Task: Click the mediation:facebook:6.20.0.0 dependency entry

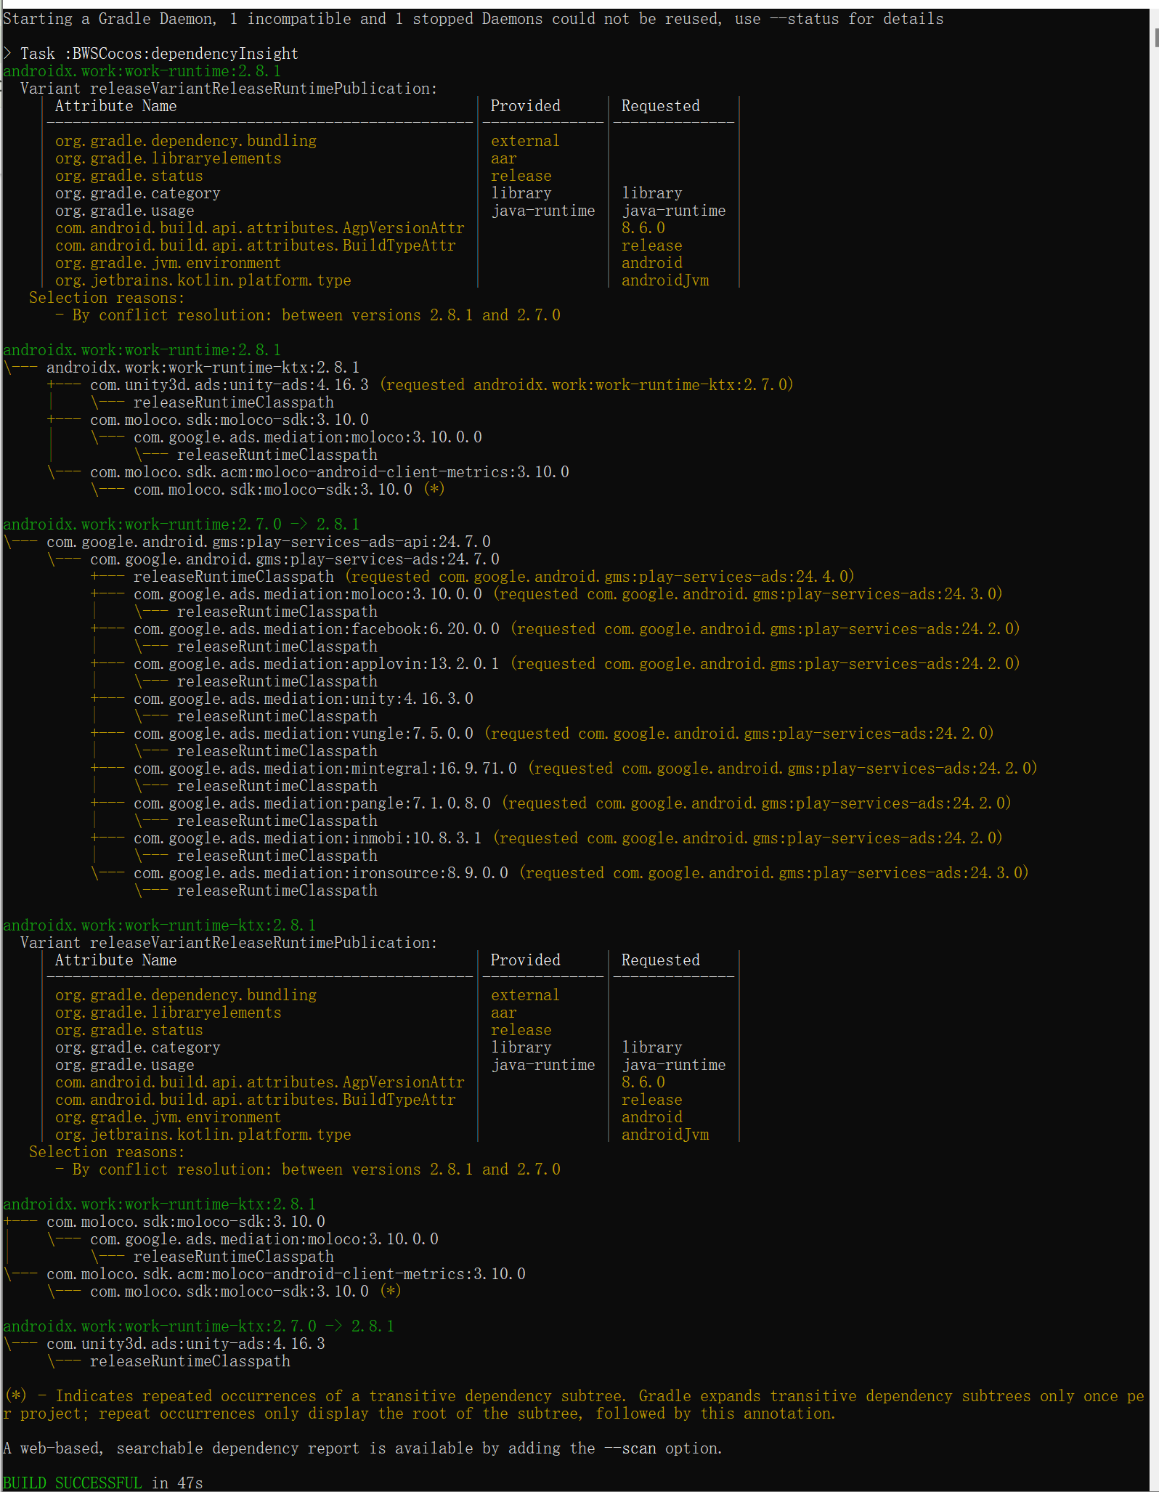Action: point(316,629)
